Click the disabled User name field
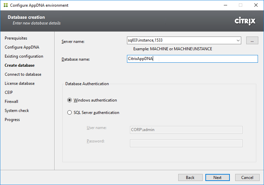This screenshot has height=185, width=264. tap(186, 130)
